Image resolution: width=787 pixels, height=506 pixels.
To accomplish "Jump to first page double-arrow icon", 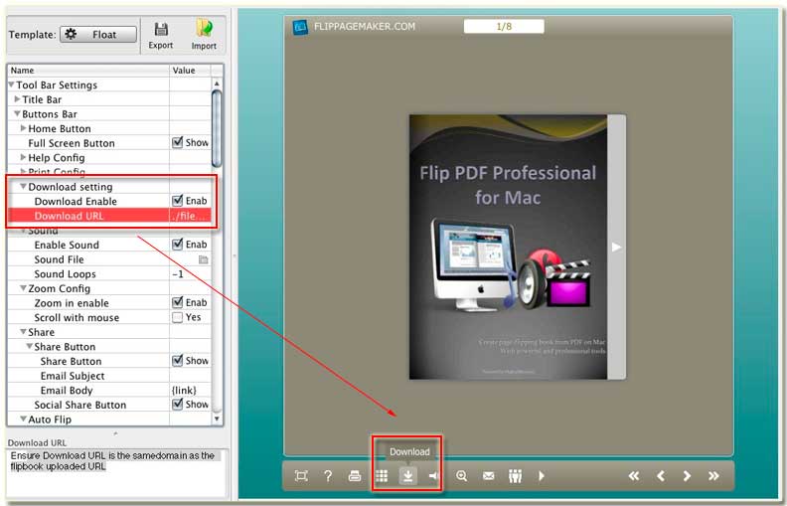I will pos(634,476).
